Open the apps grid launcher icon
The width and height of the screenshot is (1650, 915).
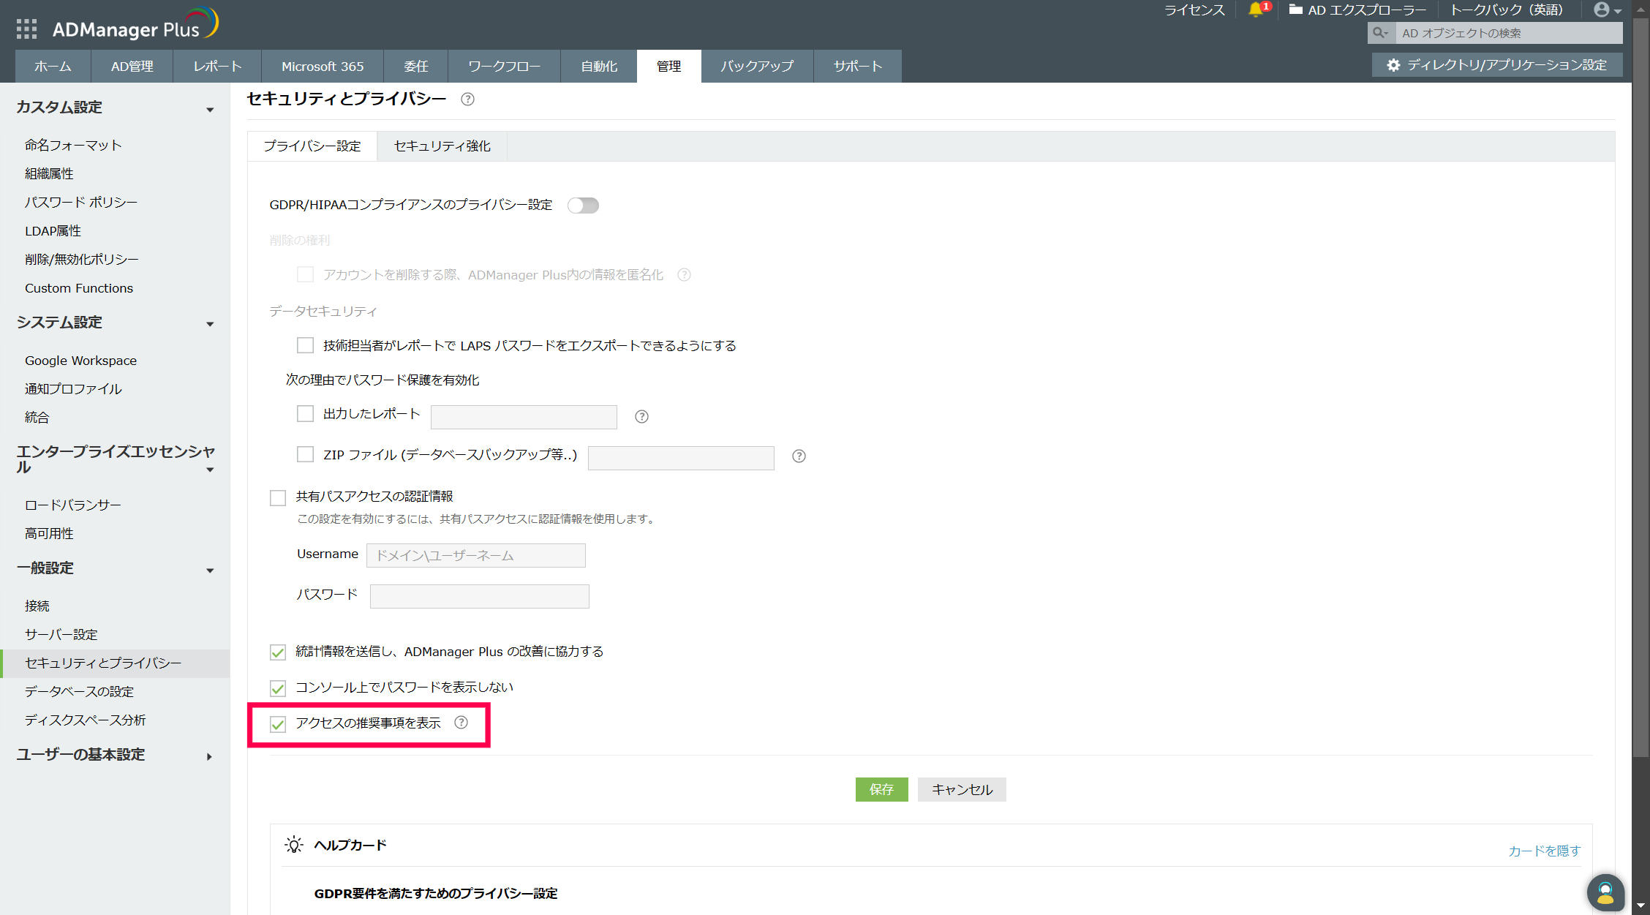[26, 29]
